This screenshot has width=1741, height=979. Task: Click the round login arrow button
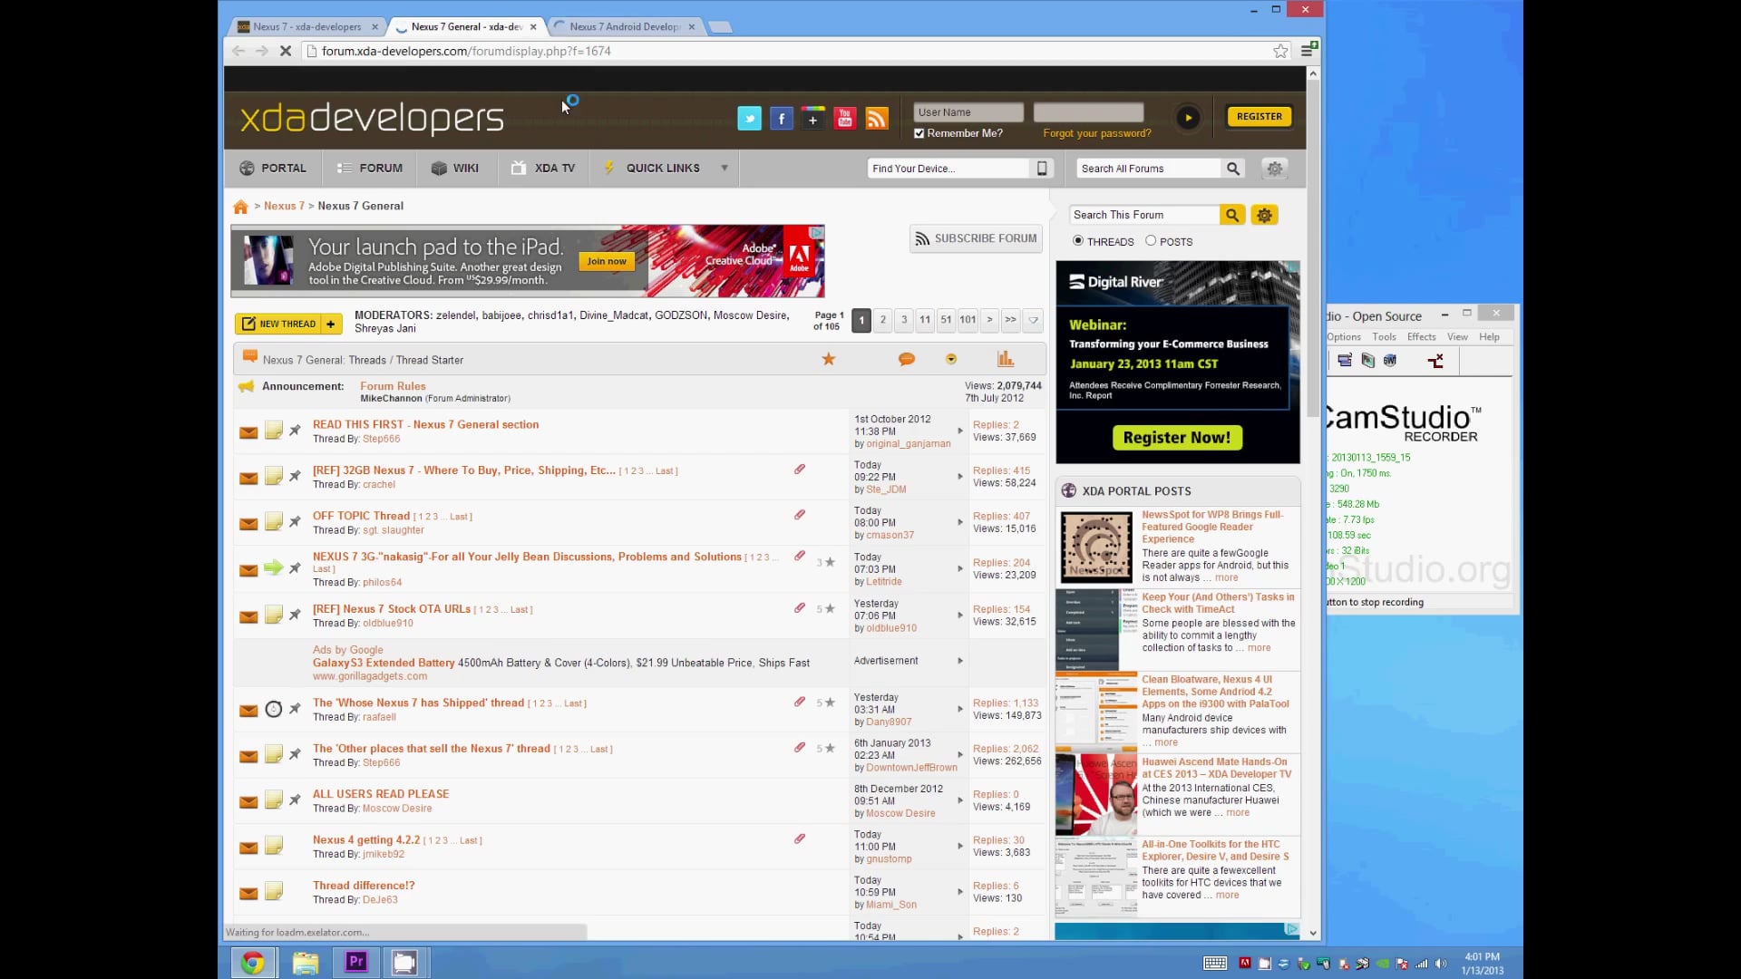[x=1188, y=118]
